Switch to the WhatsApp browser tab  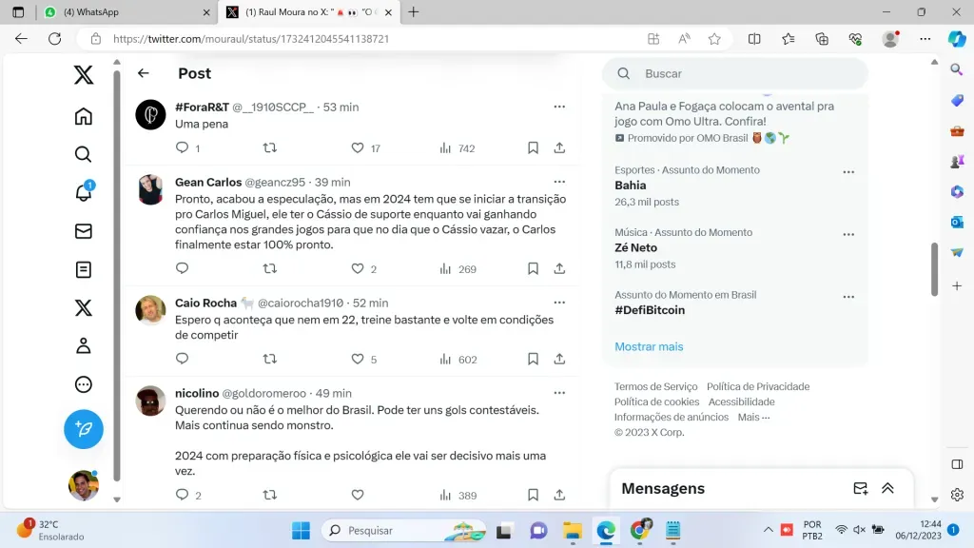pos(124,12)
